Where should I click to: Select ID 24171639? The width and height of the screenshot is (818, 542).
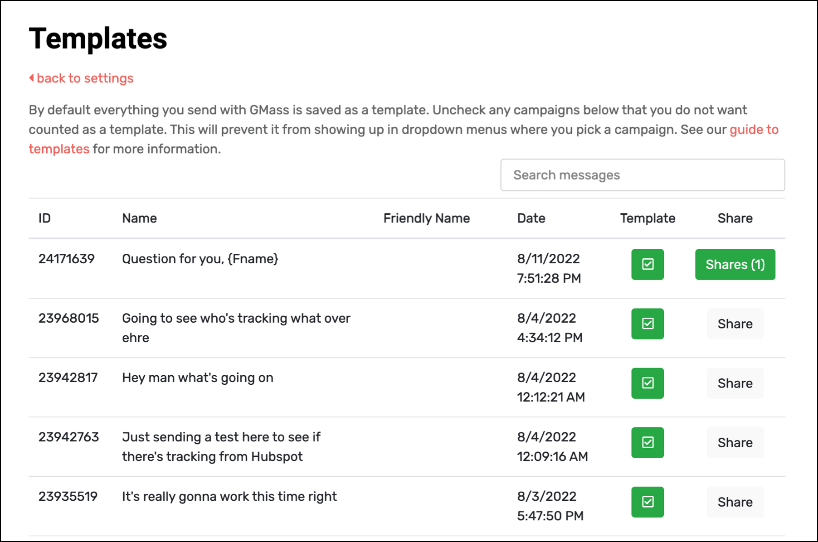click(67, 259)
